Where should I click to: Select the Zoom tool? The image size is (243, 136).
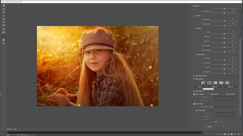[x=3, y=43]
